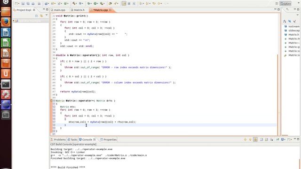Open the New file dropdown arrow
The height and width of the screenshot is (169, 301).
19,3
